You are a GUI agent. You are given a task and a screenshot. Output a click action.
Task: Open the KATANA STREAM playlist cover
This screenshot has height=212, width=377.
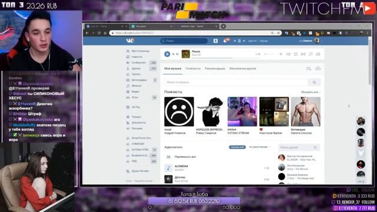point(242,111)
